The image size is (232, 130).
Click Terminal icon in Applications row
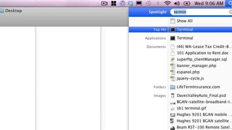pos(173,38)
